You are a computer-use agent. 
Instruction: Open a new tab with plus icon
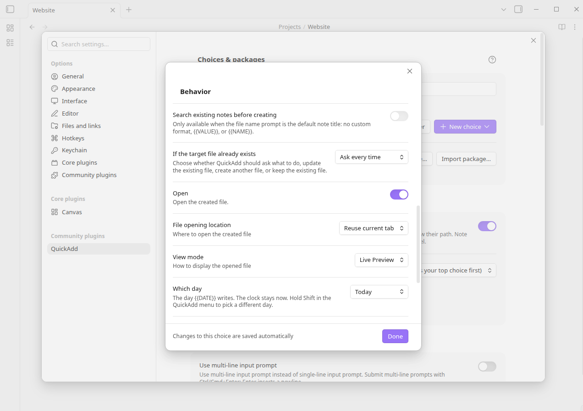[x=129, y=10]
